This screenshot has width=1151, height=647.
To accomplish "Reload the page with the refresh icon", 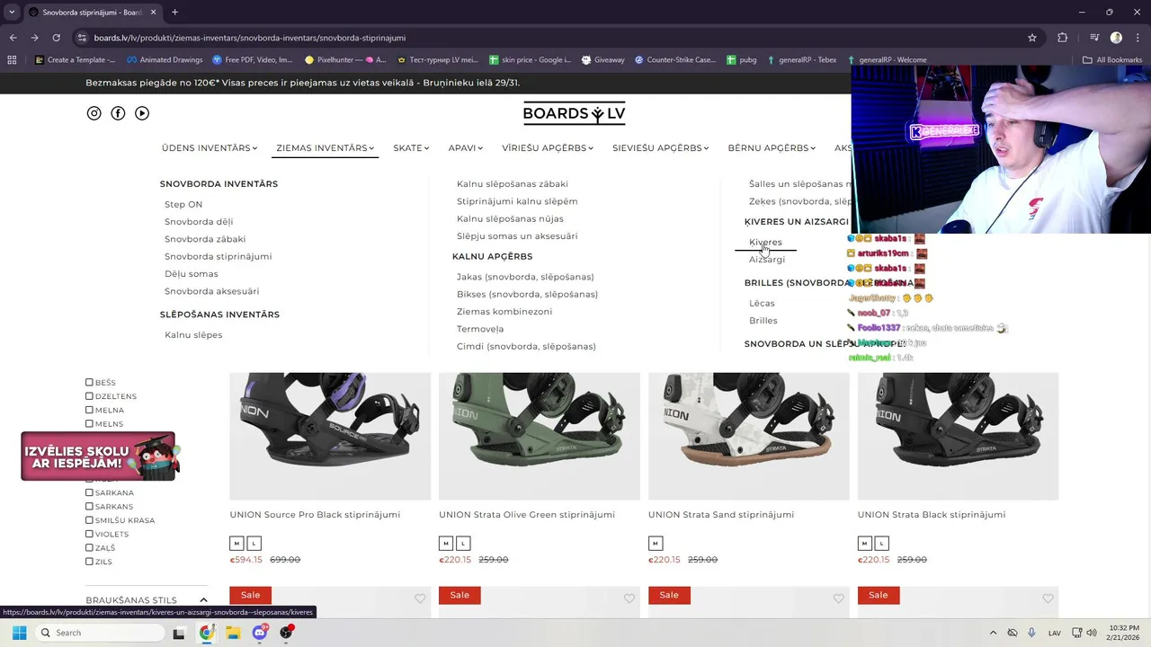I will point(56,38).
